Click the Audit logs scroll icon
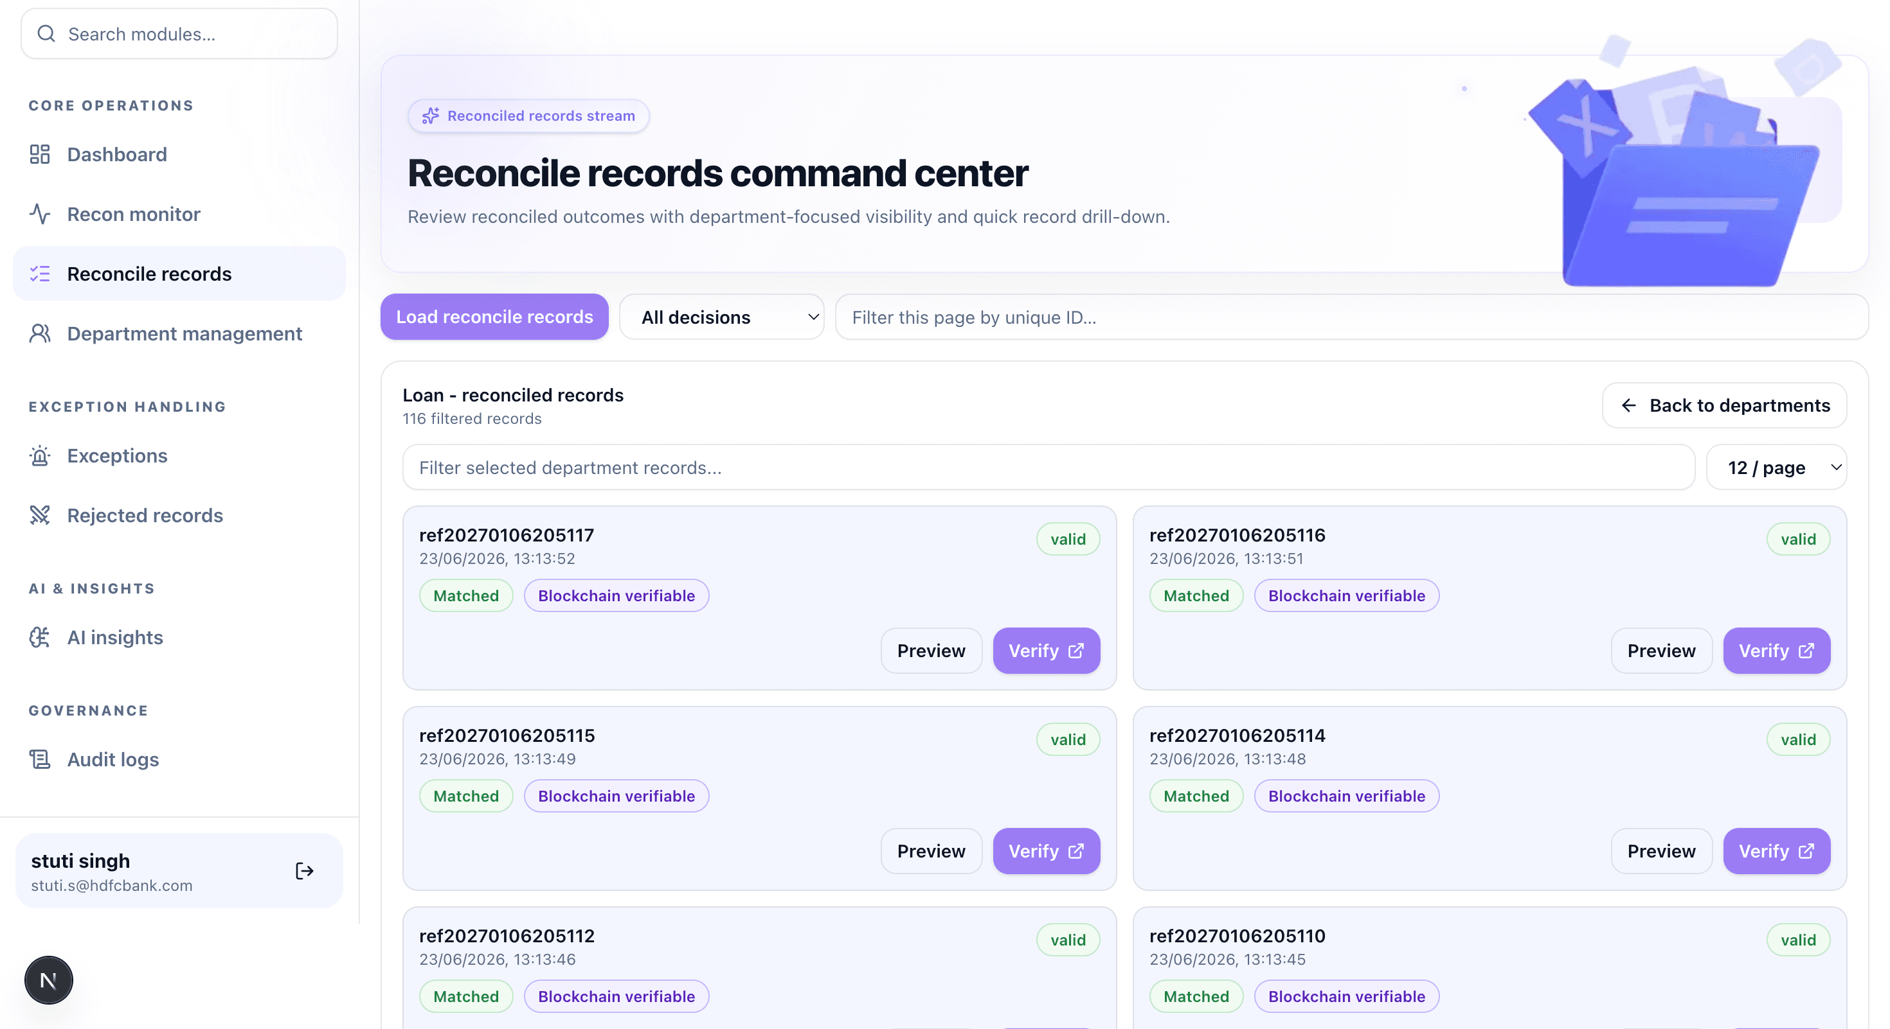Viewport: 1890px width, 1029px height. coord(40,759)
